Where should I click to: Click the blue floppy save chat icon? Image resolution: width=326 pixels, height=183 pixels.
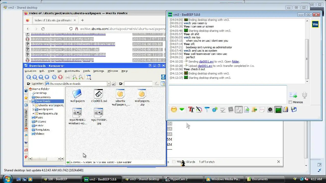pyautogui.click(x=294, y=110)
